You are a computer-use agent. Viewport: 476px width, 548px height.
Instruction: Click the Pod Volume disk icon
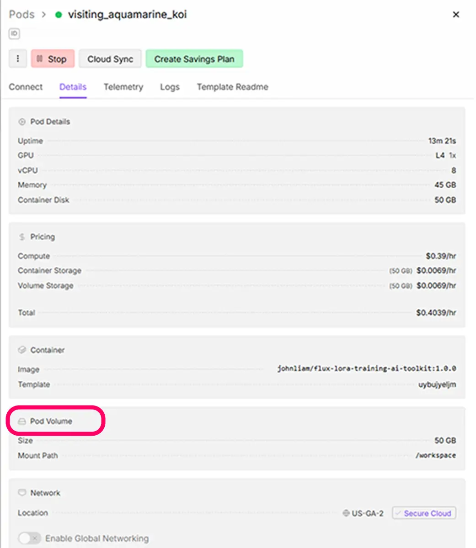click(21, 422)
